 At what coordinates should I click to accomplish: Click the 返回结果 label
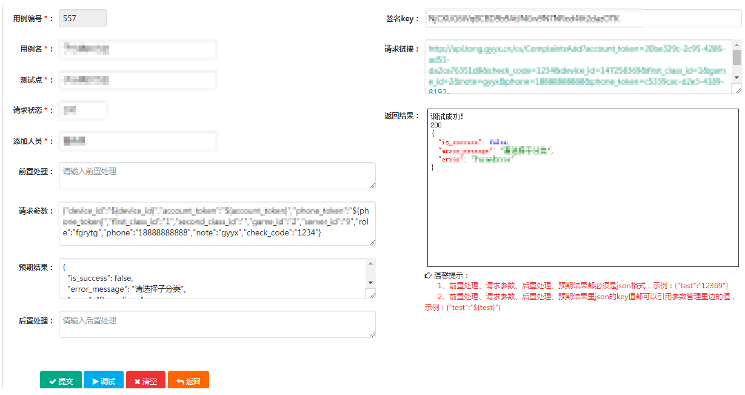(x=402, y=115)
